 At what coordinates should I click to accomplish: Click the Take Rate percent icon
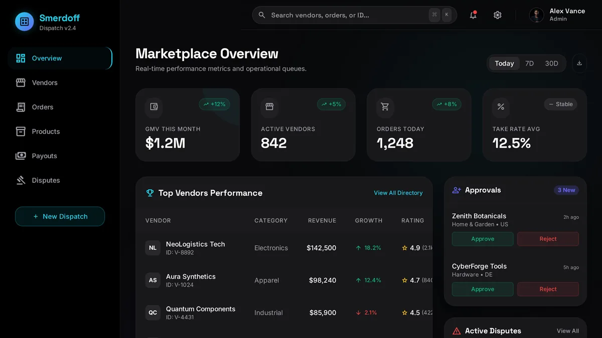point(501,107)
